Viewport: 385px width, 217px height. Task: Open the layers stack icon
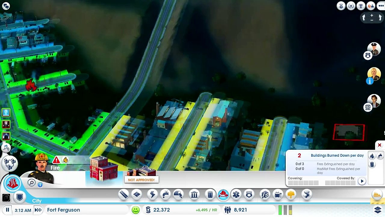(x=378, y=209)
